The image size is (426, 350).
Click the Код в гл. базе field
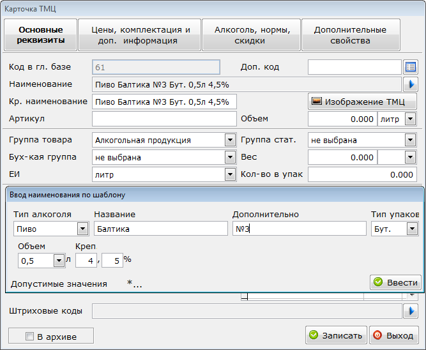point(156,67)
